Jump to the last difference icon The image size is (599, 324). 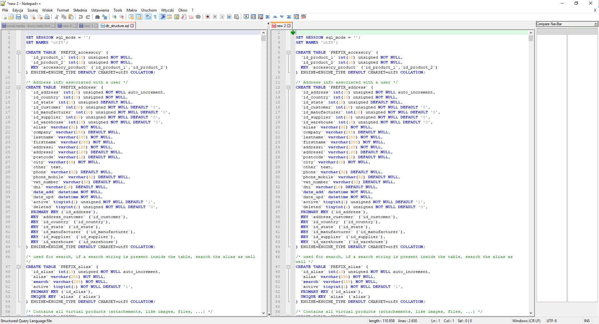(289, 17)
